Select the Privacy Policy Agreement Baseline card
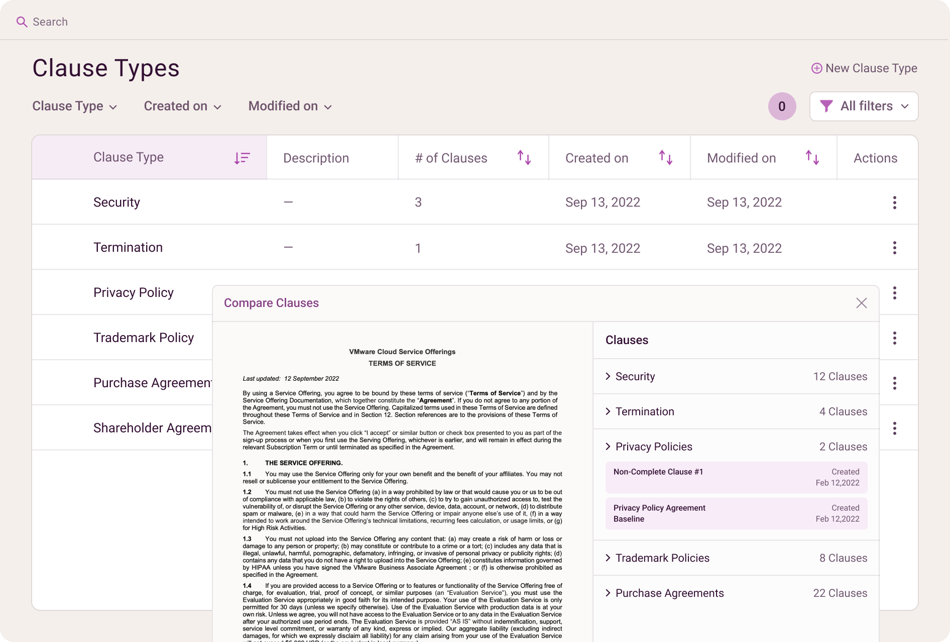 (x=736, y=513)
